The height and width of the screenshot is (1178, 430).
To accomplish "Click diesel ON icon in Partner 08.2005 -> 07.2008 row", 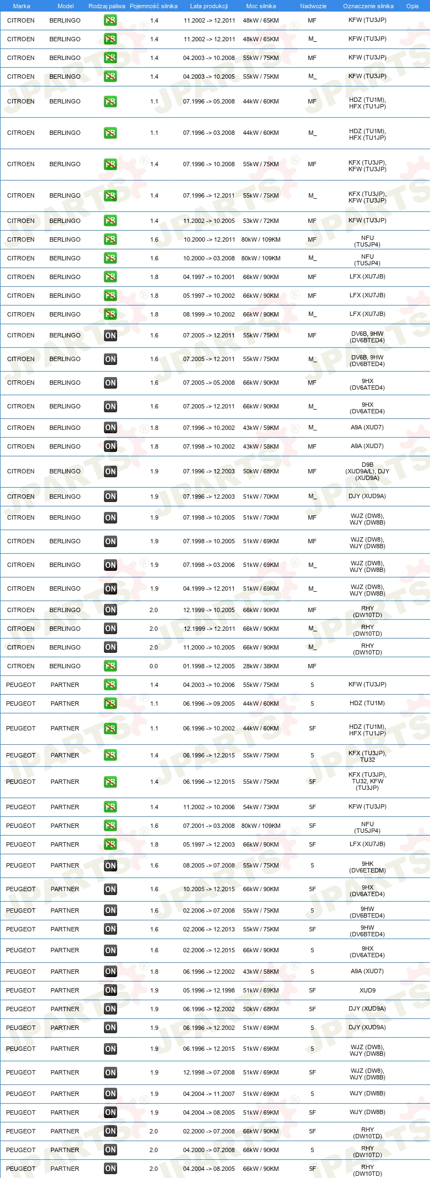I will [x=111, y=865].
